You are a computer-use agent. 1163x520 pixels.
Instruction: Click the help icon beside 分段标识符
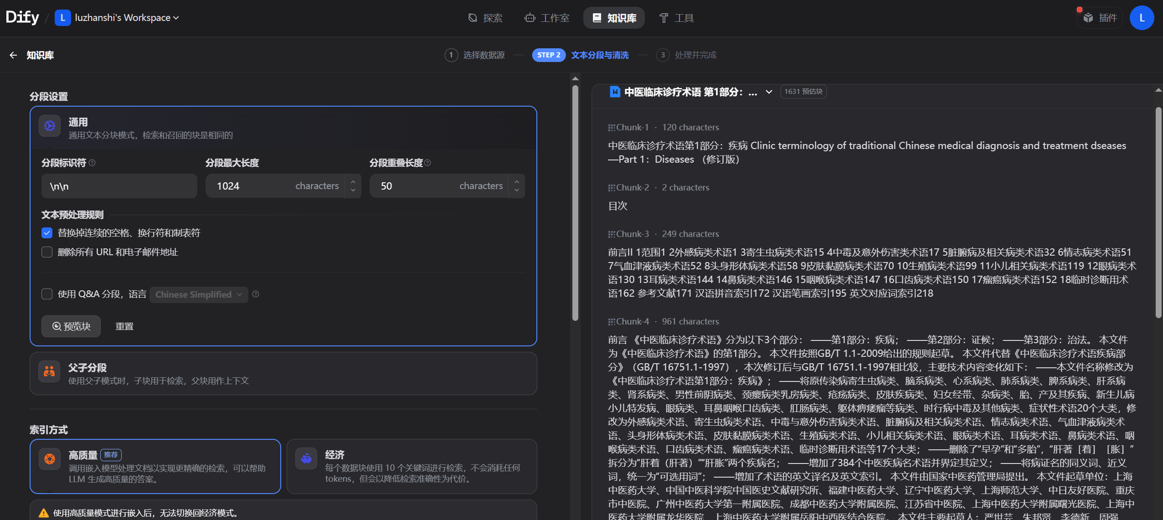tap(92, 163)
